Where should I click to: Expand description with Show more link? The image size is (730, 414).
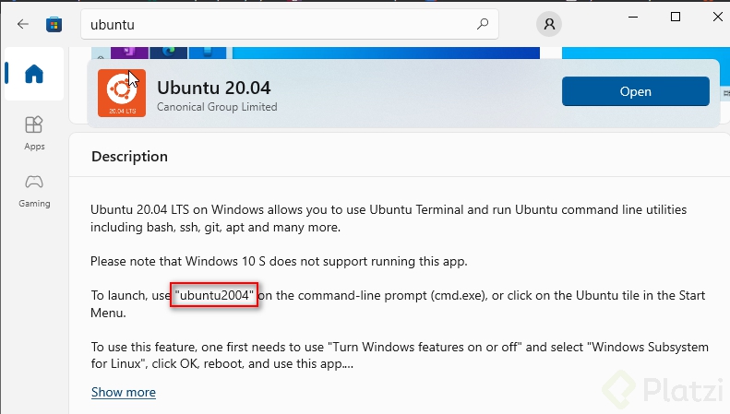[124, 392]
